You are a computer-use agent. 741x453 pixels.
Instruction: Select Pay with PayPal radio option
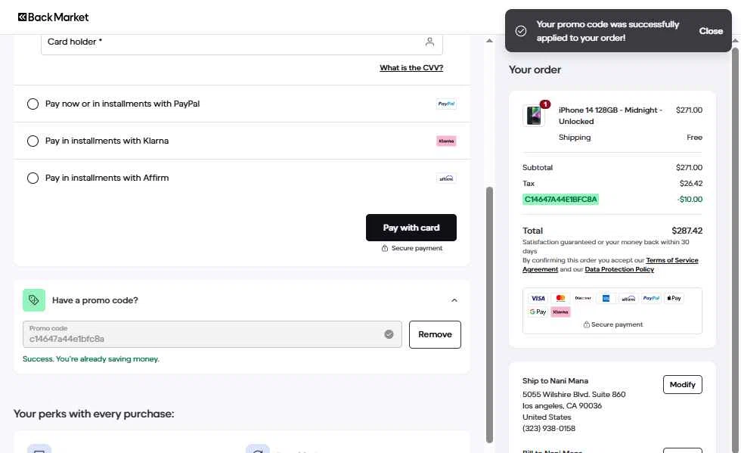pos(33,104)
